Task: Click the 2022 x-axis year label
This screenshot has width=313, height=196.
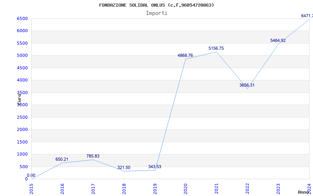Action: click(248, 189)
